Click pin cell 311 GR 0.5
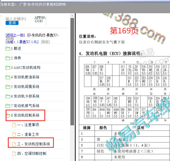 tap(123, 70)
